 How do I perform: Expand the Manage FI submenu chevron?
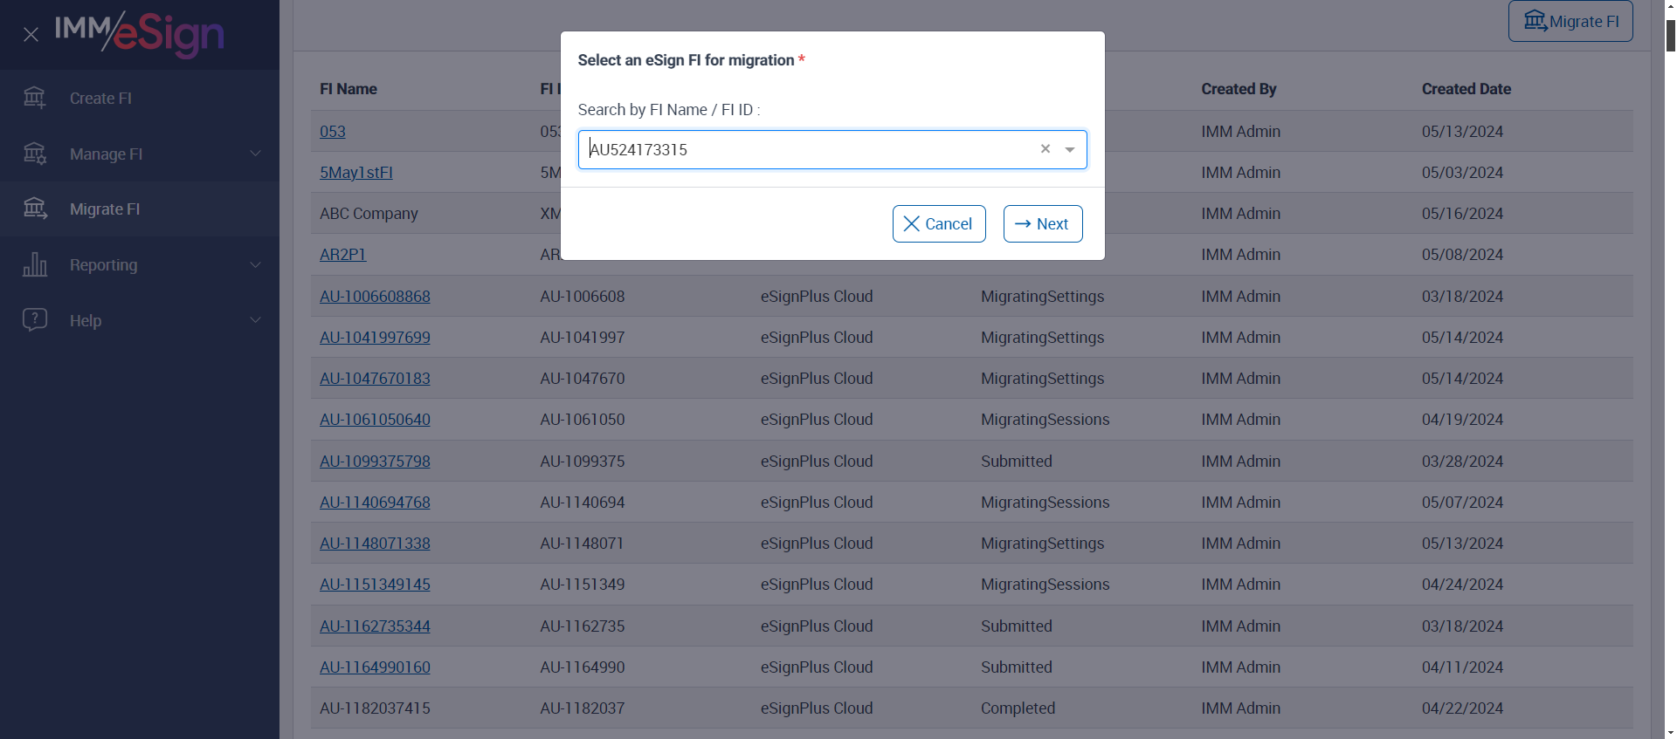(256, 154)
